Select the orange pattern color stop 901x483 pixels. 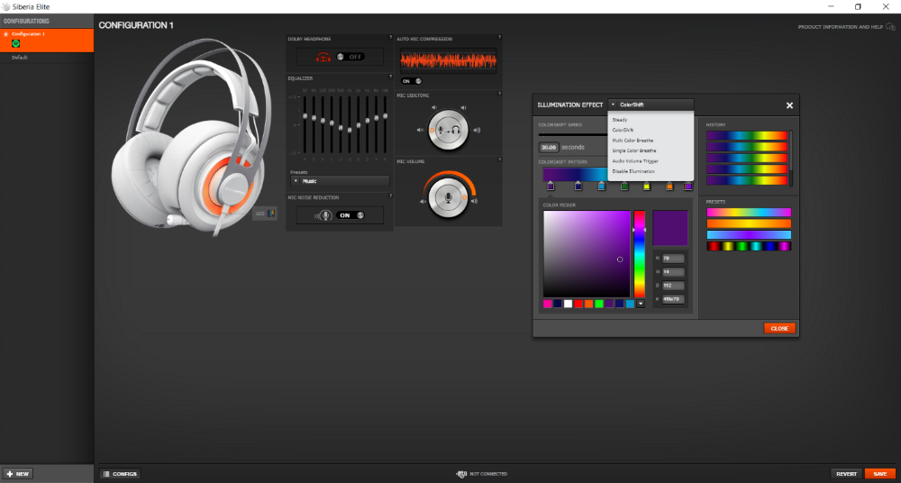click(669, 186)
